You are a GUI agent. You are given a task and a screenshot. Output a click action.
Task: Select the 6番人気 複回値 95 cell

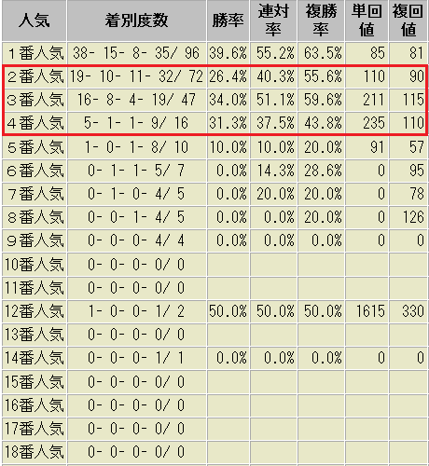coord(408,171)
